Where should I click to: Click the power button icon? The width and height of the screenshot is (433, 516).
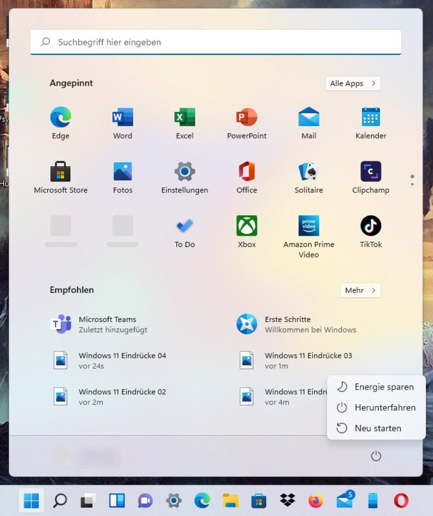376,456
